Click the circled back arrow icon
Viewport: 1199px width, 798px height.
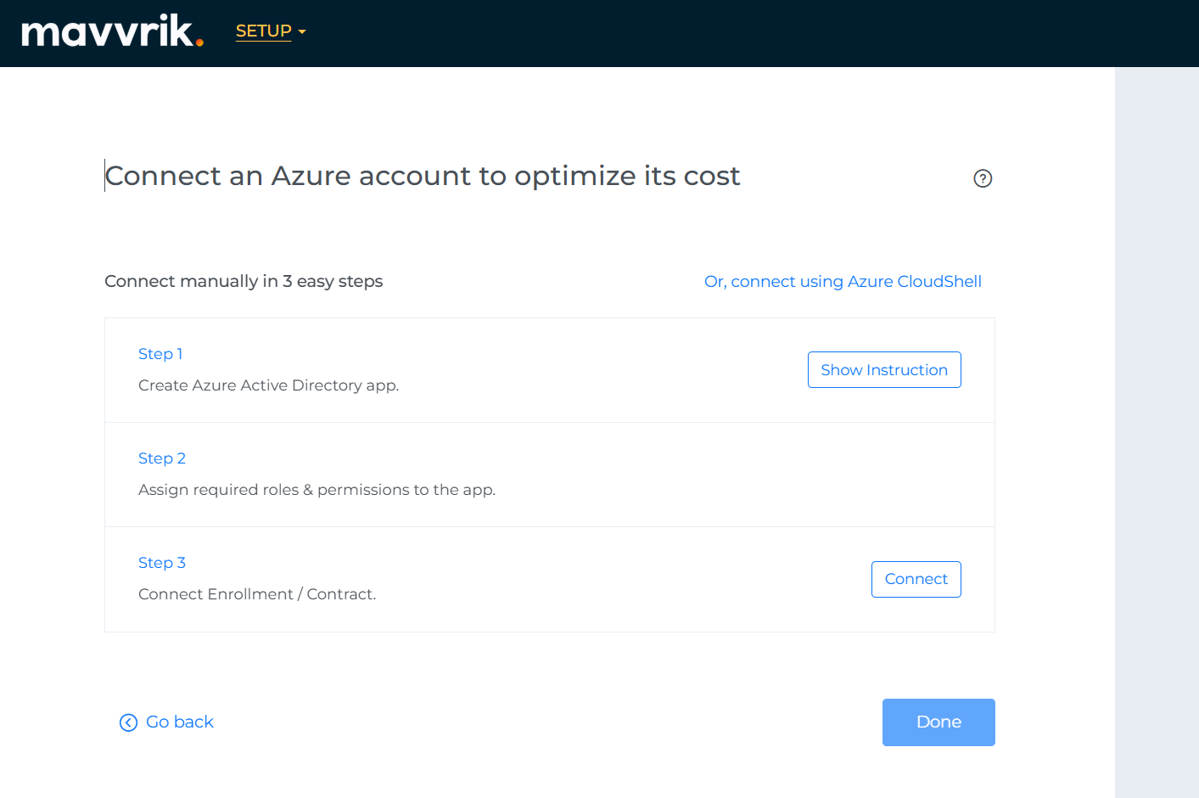coord(128,722)
